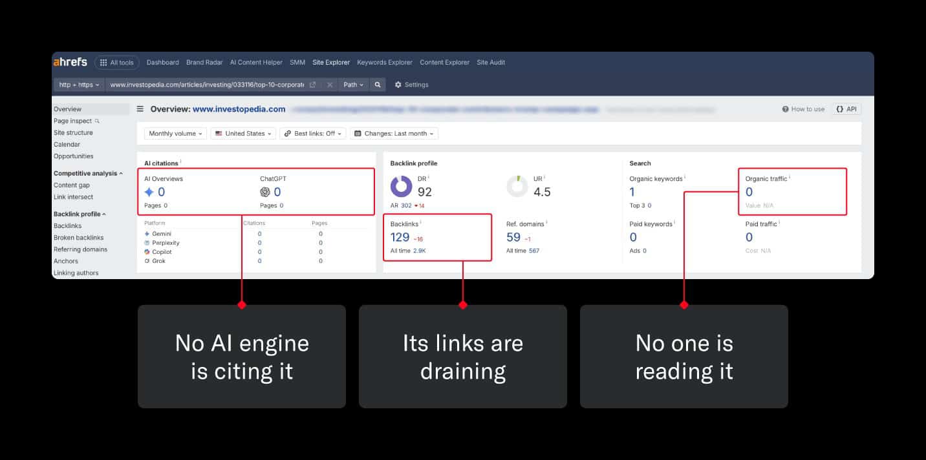This screenshot has width=926, height=460.
Task: Open Opportunities in the sidebar
Action: coord(74,156)
